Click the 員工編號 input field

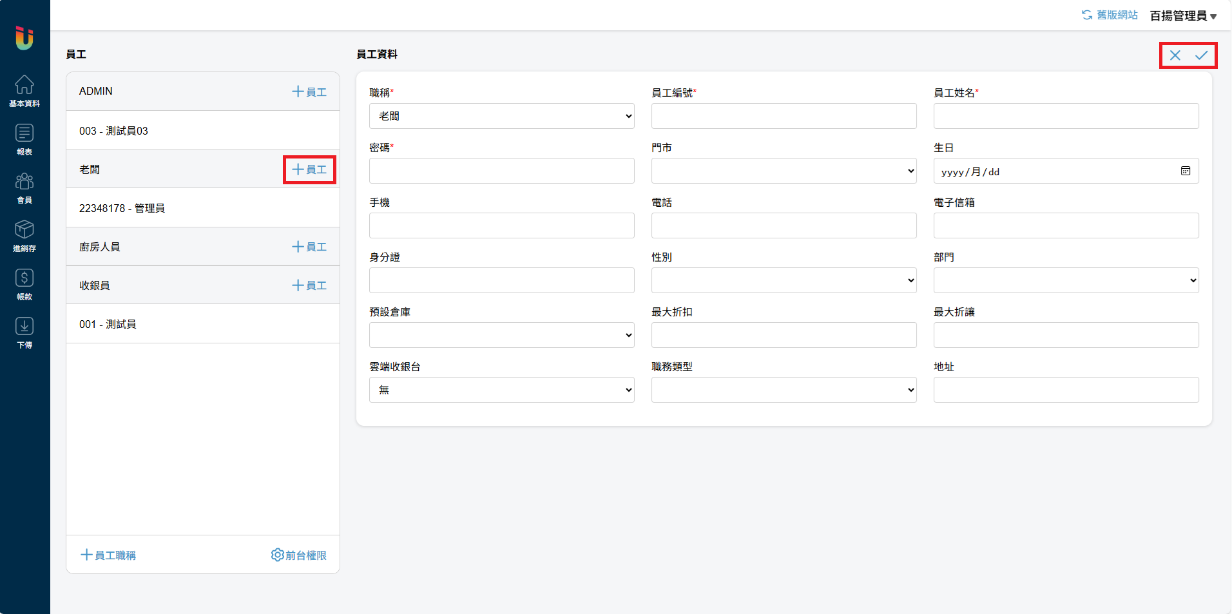click(x=784, y=116)
